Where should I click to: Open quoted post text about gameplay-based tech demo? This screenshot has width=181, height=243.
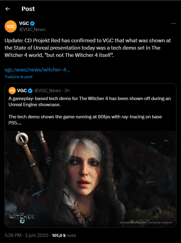point(90,111)
